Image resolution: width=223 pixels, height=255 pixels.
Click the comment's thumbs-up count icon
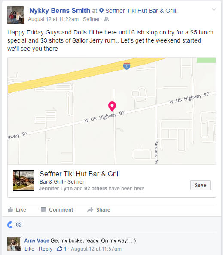(59, 249)
